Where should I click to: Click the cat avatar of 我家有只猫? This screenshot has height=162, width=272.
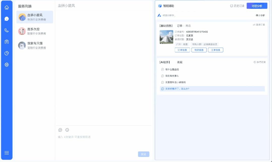tap(22, 45)
